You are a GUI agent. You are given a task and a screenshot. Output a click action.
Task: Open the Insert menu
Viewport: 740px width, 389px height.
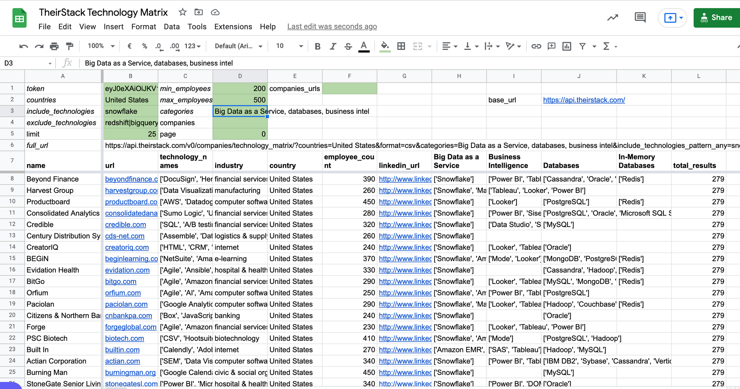(114, 27)
